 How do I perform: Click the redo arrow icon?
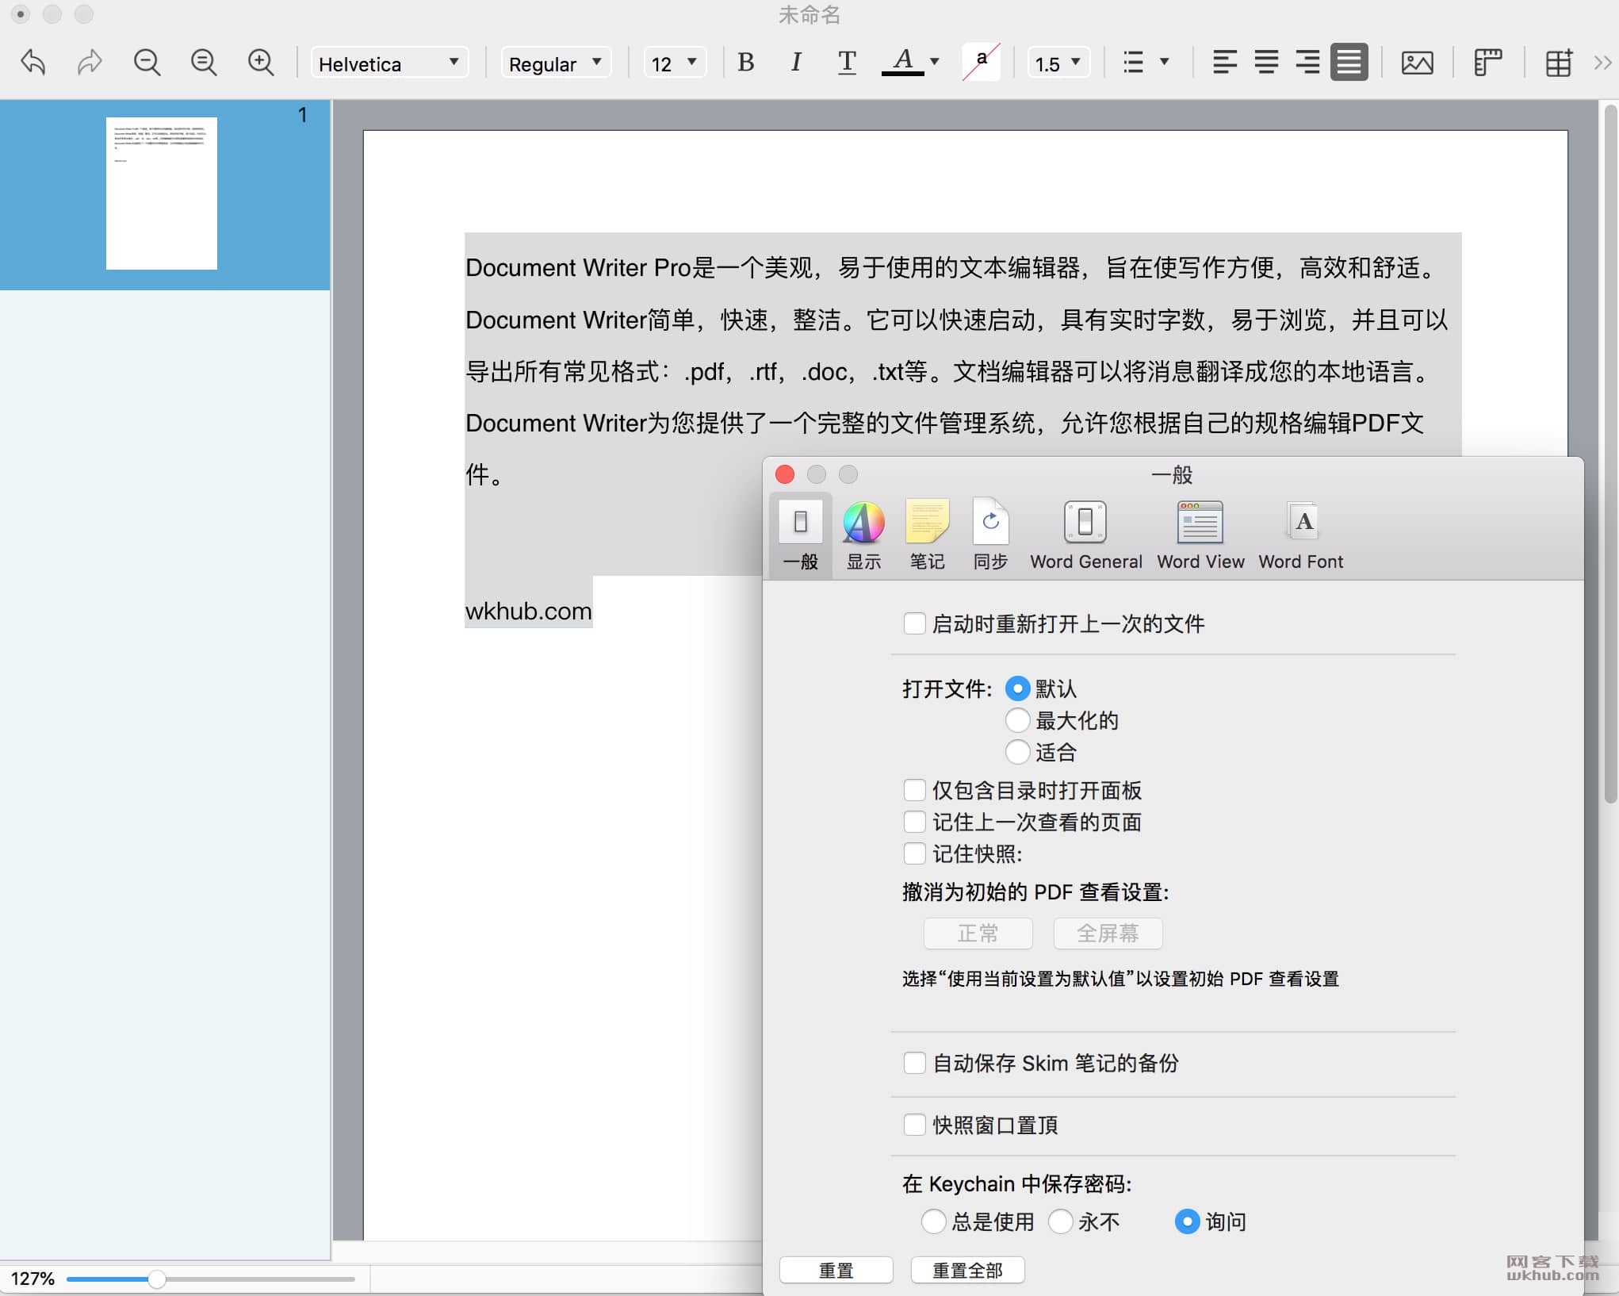[90, 62]
